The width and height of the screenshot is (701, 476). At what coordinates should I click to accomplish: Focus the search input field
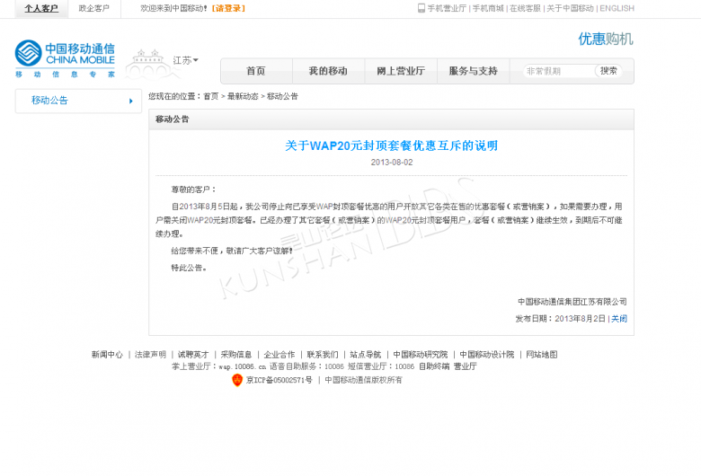click(x=558, y=71)
